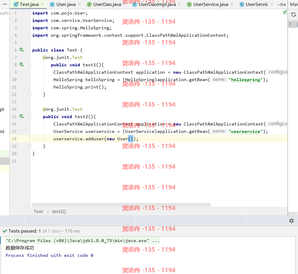Close the User.java tab
Viewport: 298px width, 274px height.
coord(79,4)
